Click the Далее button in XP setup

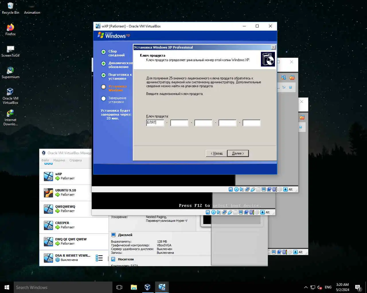click(x=238, y=153)
